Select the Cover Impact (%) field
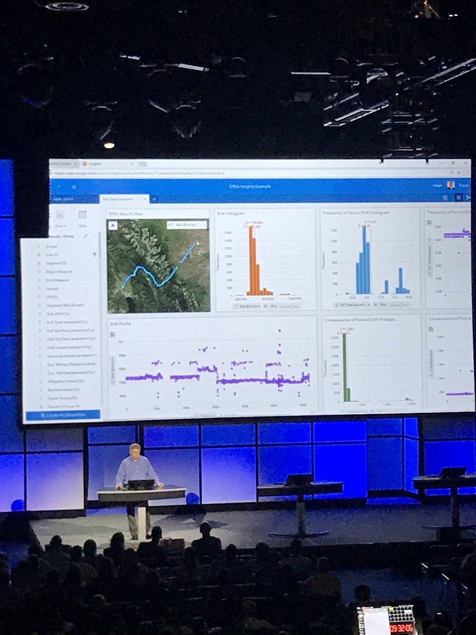This screenshot has width=476, height=635. pos(63,398)
